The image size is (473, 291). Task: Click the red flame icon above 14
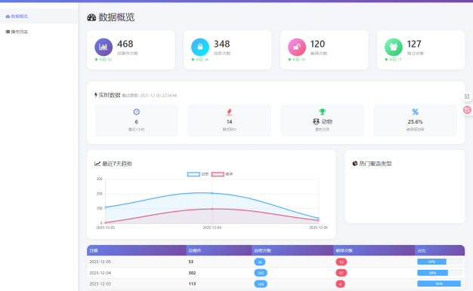[x=229, y=112]
